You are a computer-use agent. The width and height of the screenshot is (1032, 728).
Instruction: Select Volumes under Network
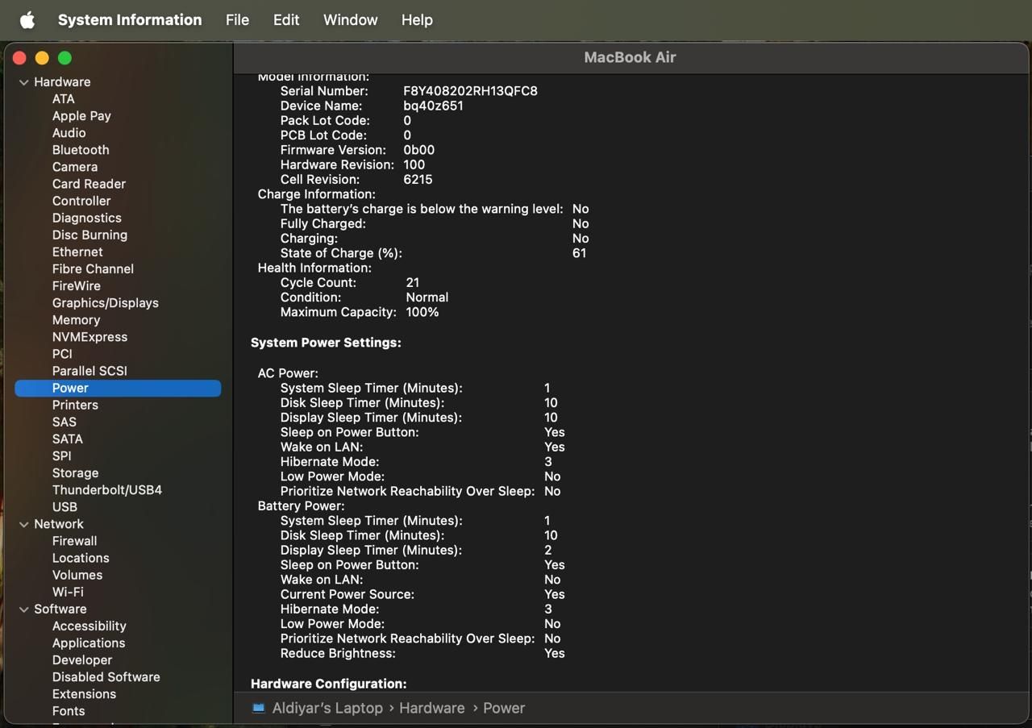tap(77, 575)
